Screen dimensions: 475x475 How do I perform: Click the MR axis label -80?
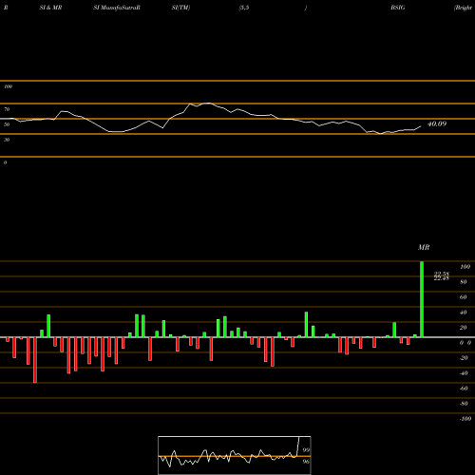pyautogui.click(x=464, y=404)
